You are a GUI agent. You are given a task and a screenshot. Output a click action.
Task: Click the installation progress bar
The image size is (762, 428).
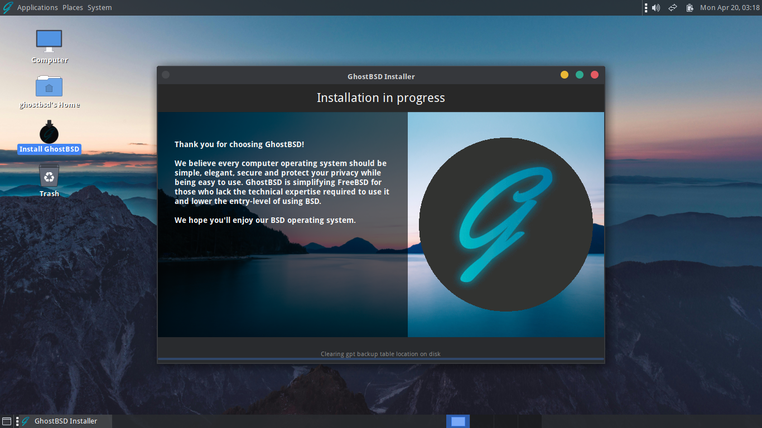point(381,360)
